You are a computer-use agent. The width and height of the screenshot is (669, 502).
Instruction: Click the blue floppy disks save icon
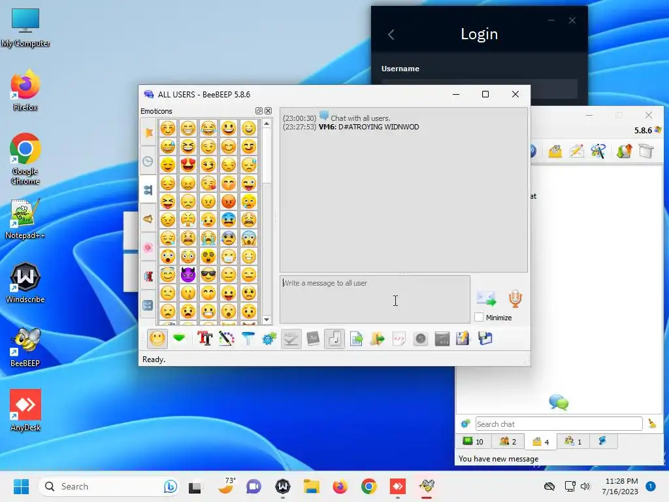click(x=485, y=339)
